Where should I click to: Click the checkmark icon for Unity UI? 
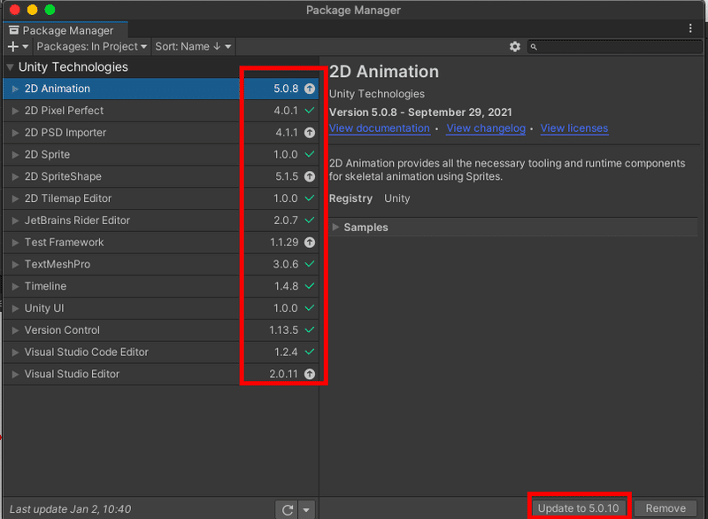click(309, 307)
